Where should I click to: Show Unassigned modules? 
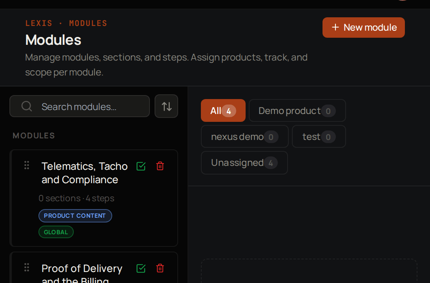click(x=244, y=163)
